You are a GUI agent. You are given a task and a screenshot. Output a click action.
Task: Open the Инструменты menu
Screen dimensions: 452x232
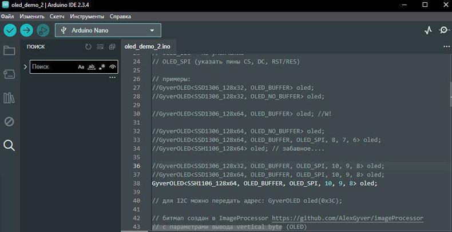(87, 17)
